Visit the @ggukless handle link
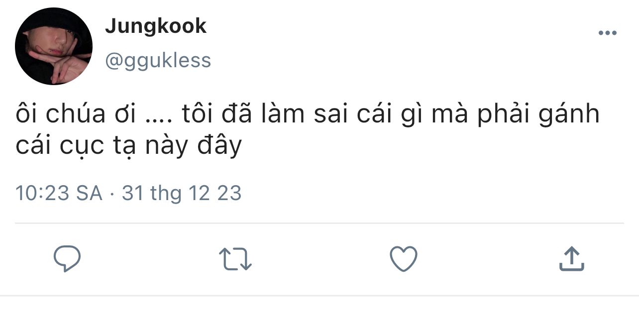The image size is (639, 328). pos(158,61)
